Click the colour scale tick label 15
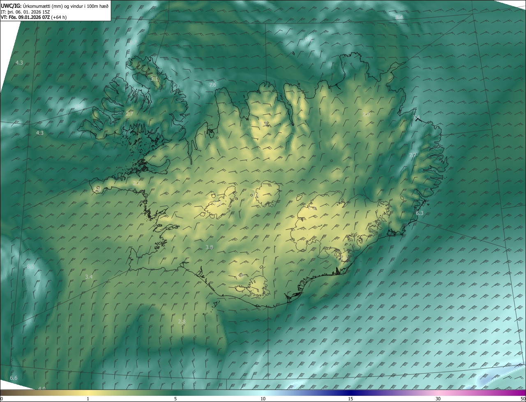 351,399
